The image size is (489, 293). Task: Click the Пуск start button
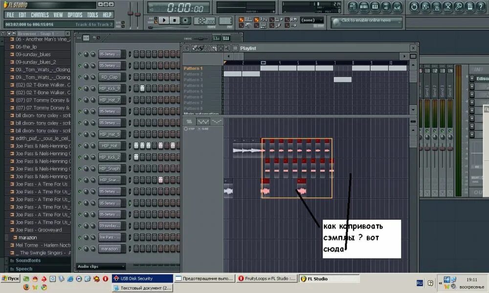pos(10,278)
